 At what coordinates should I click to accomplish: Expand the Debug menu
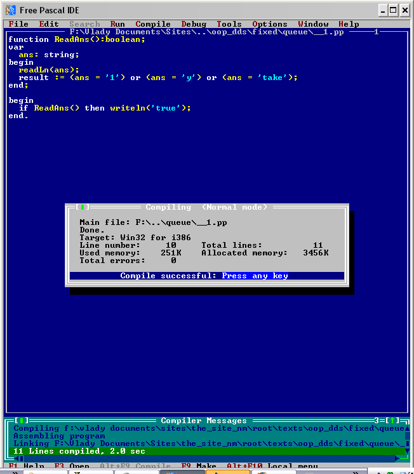tap(194, 24)
